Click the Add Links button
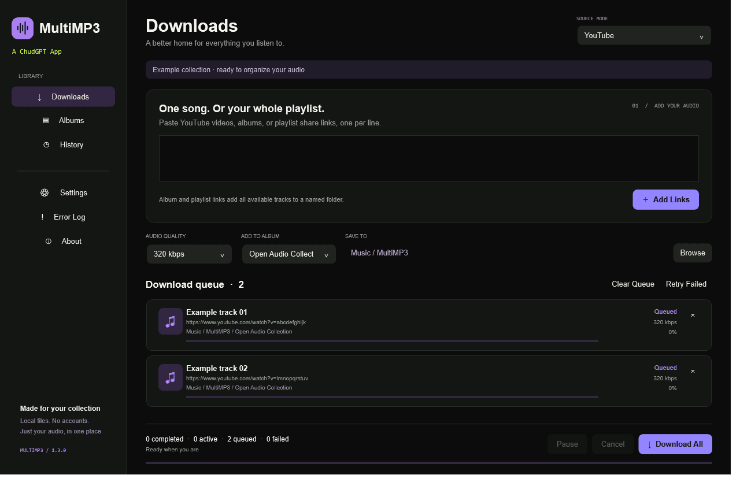This screenshot has height=497, width=740. coord(665,200)
